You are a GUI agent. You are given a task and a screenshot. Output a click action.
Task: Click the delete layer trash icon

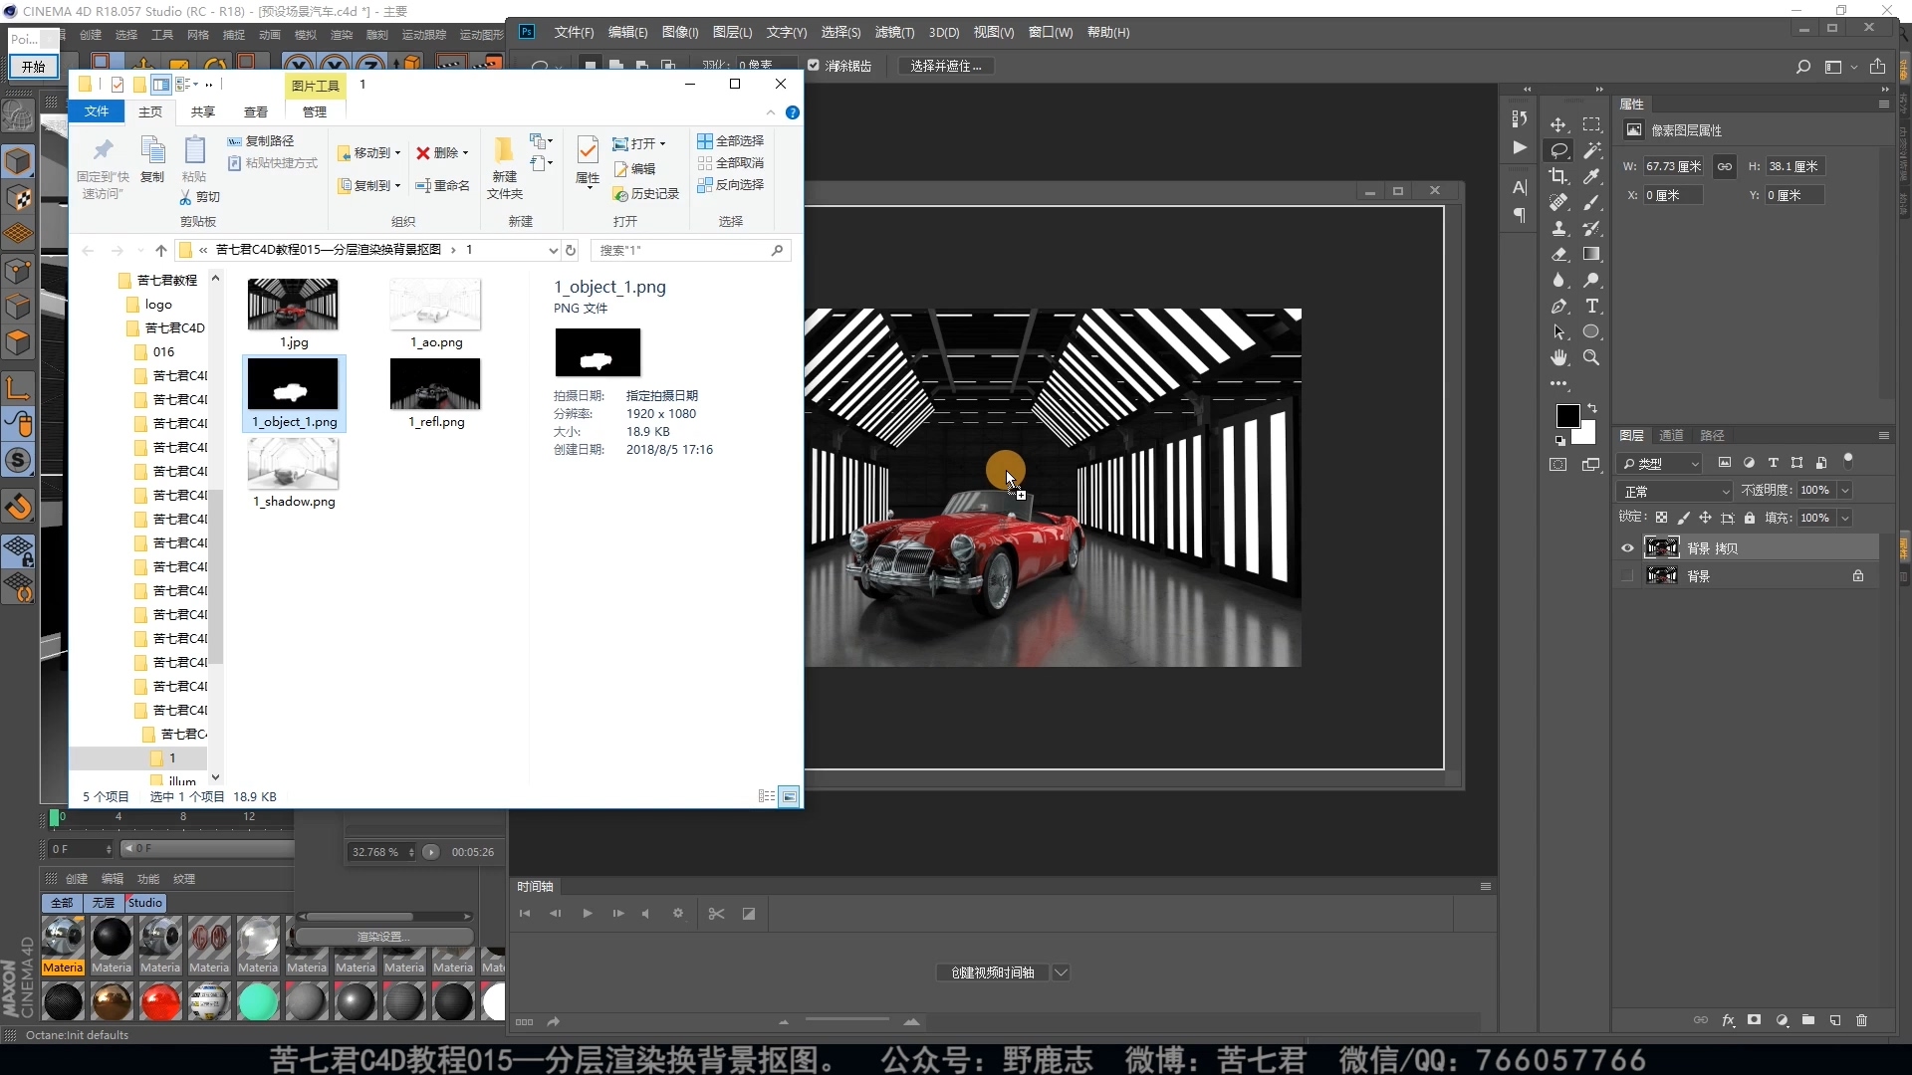coord(1861,1020)
